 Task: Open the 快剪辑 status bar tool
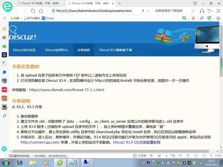(x=140, y=156)
